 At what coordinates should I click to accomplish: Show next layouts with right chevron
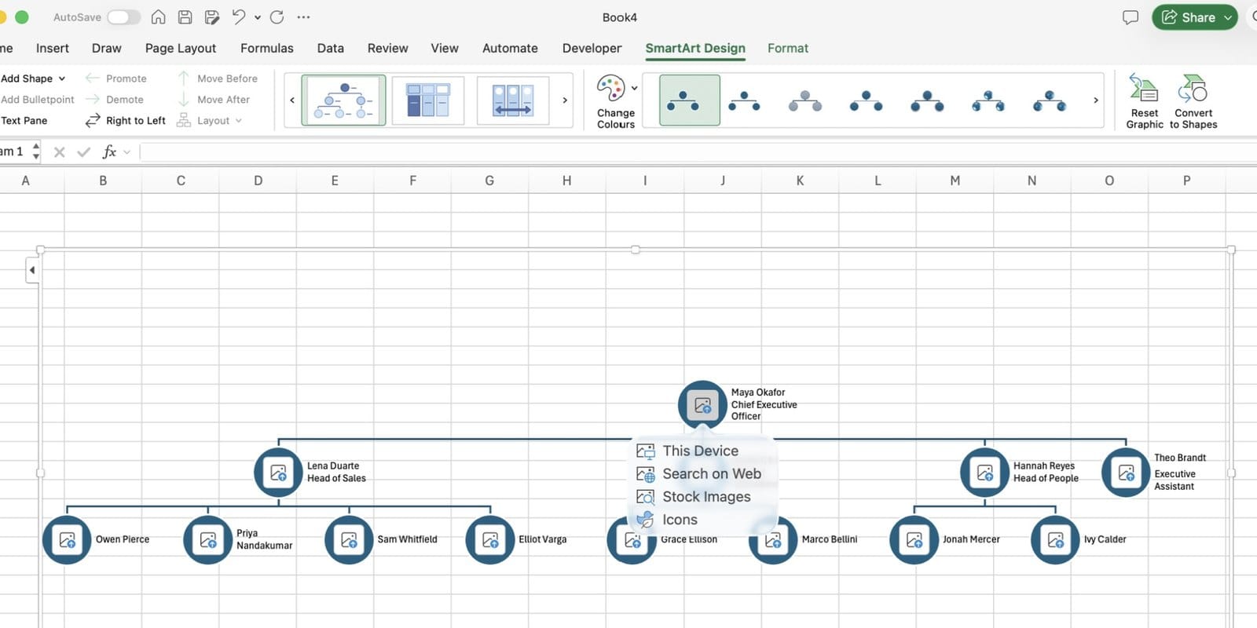565,100
